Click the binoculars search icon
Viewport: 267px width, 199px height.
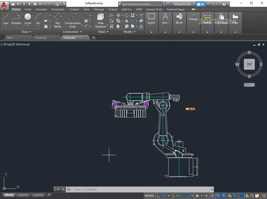(x=165, y=4)
